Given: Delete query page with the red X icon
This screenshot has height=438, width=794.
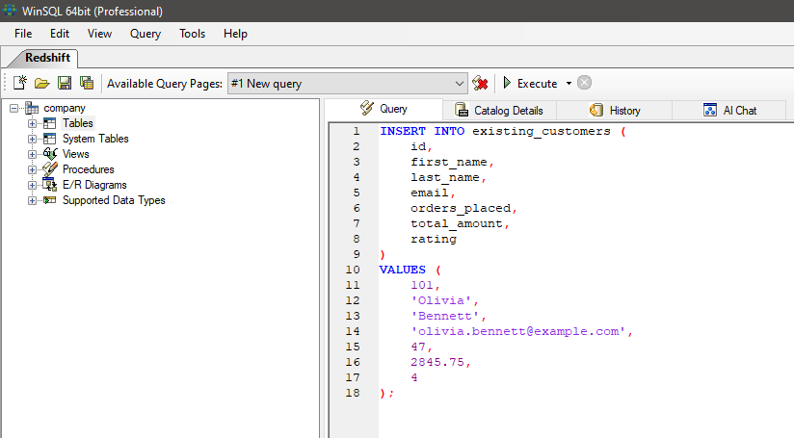Looking at the screenshot, I should click(x=480, y=83).
